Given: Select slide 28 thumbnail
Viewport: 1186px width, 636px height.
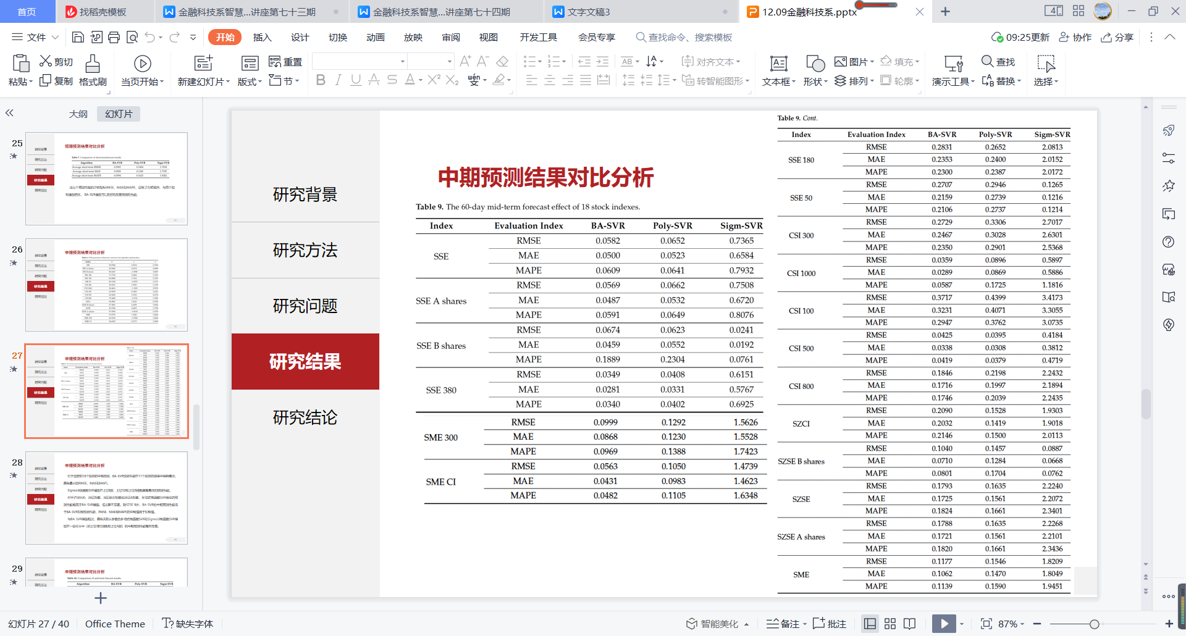Looking at the screenshot, I should tap(106, 498).
